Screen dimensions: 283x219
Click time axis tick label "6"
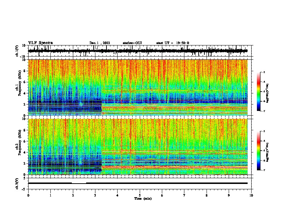[162, 195]
